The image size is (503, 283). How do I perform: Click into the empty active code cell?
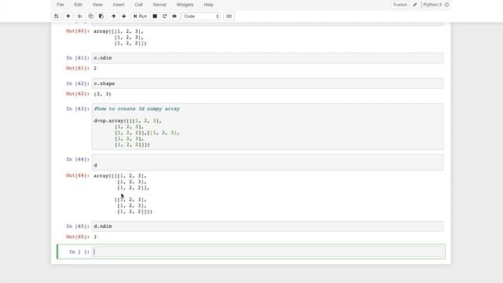pos(267,252)
